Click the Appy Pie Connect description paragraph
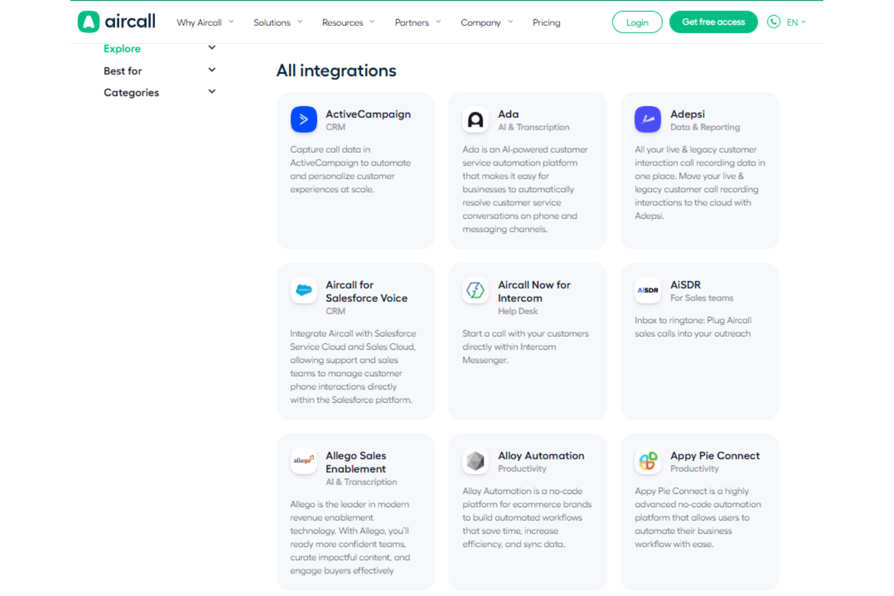The image size is (894, 596). click(698, 518)
